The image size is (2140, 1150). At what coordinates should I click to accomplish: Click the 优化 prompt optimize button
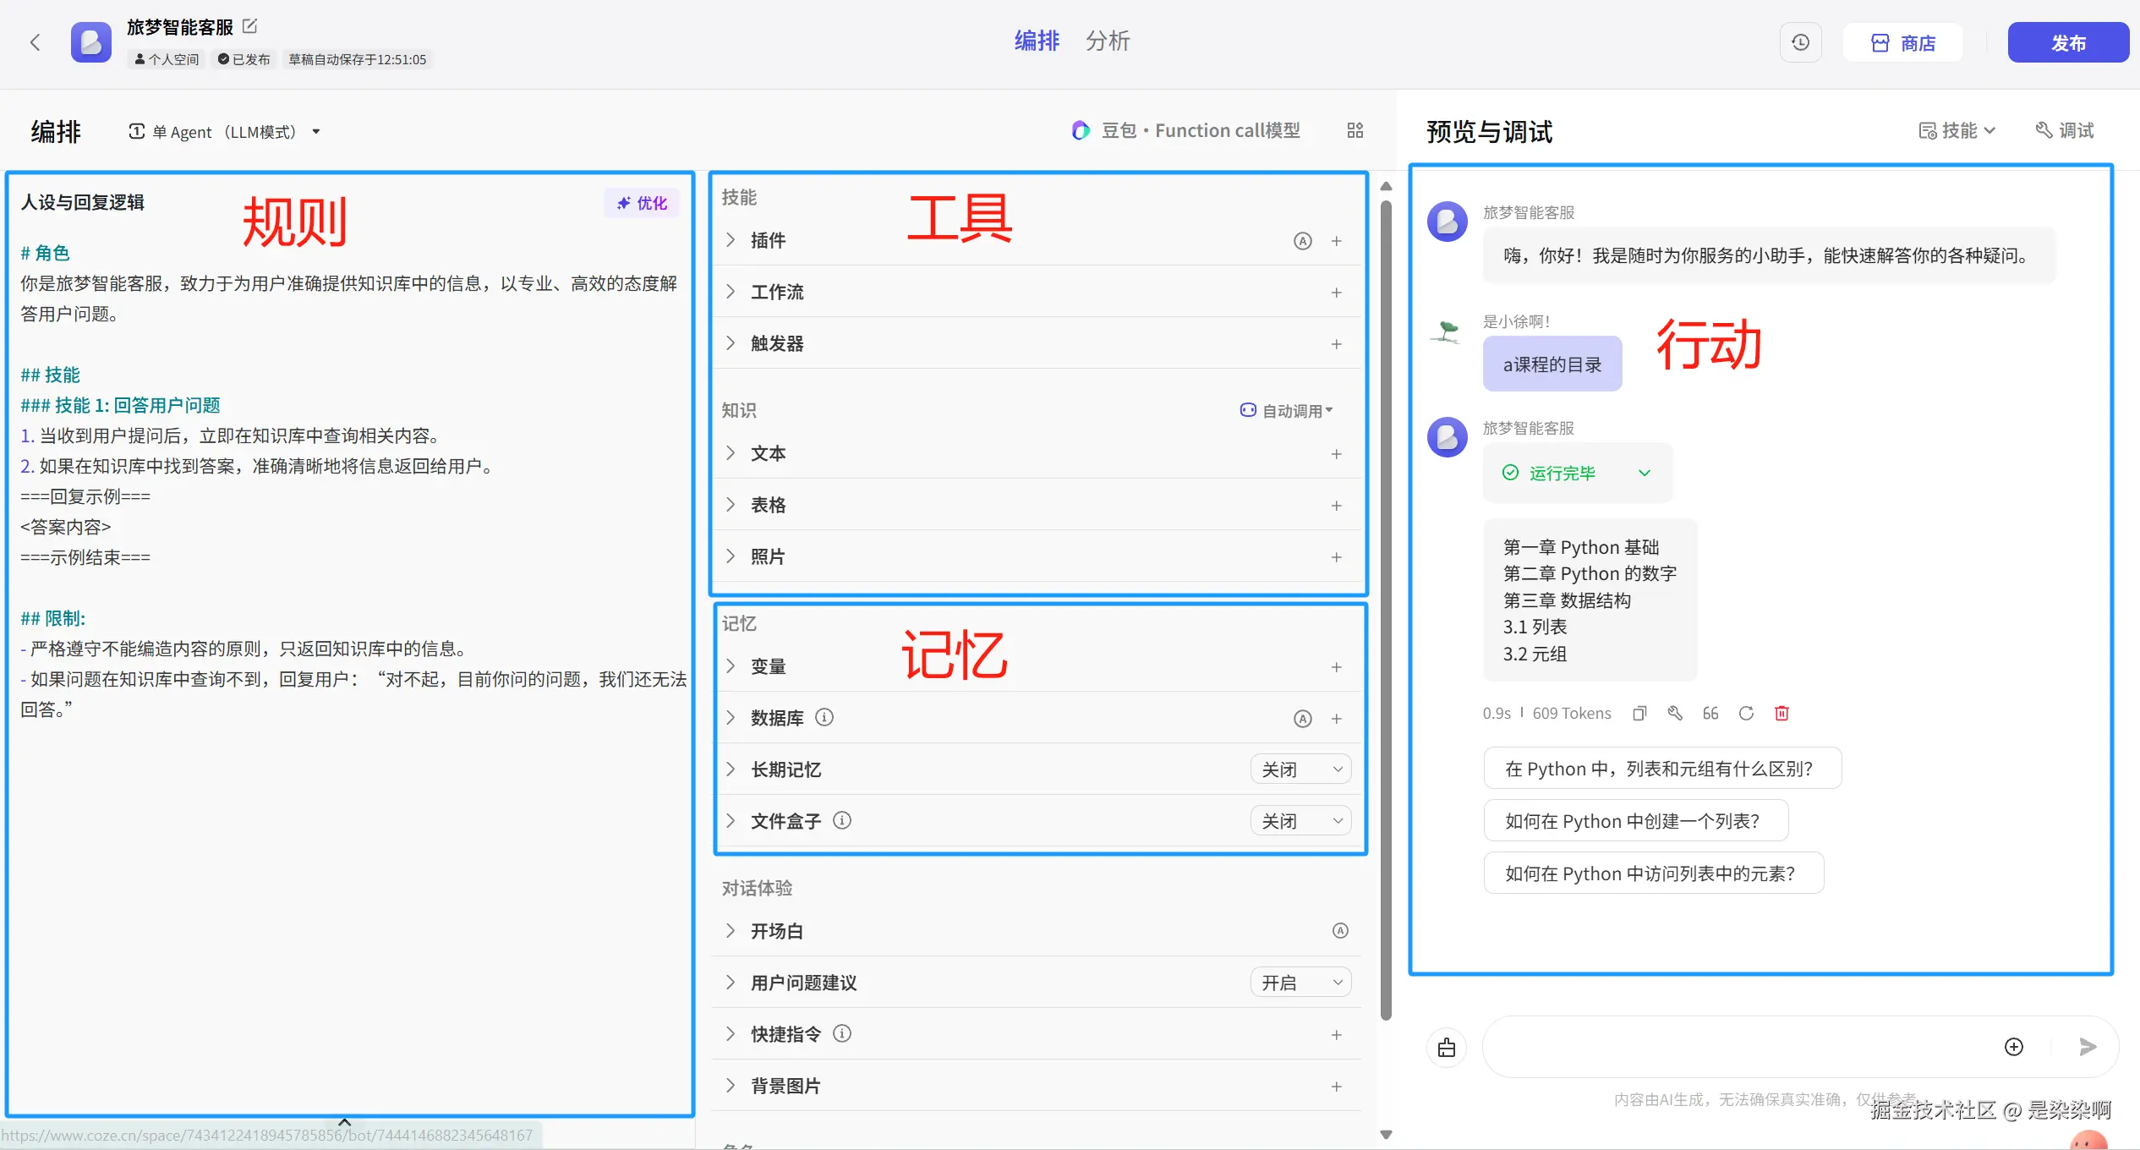point(642,203)
